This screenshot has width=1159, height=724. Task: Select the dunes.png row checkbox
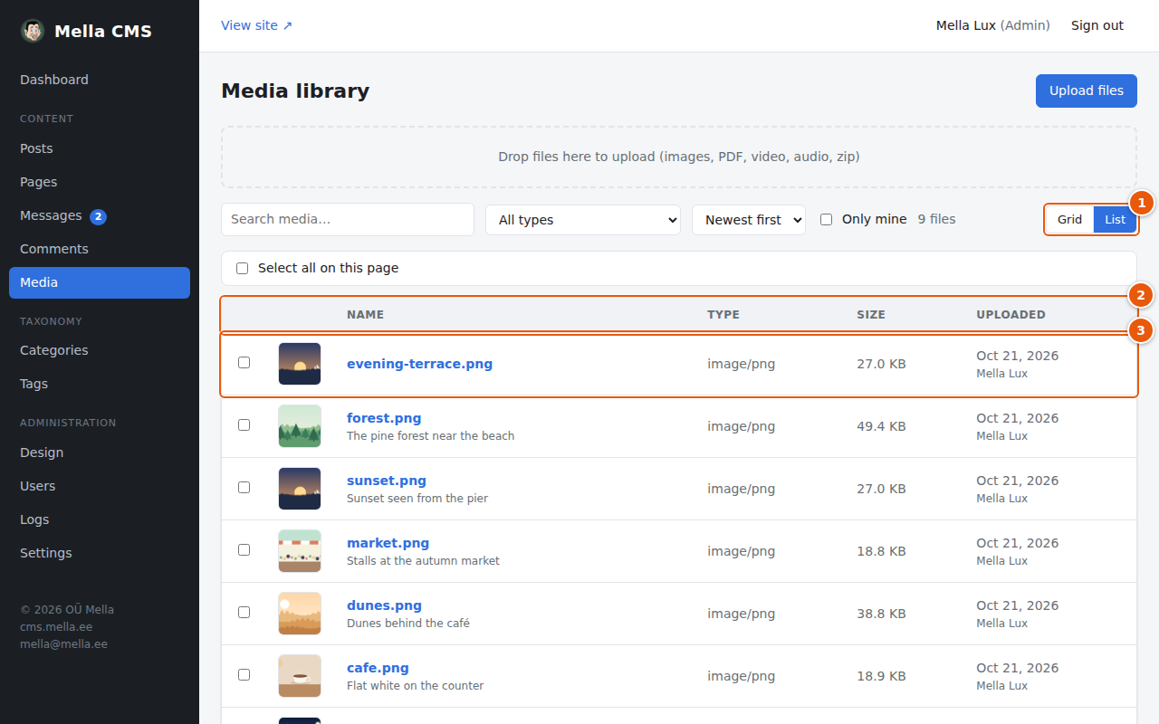[244, 612]
